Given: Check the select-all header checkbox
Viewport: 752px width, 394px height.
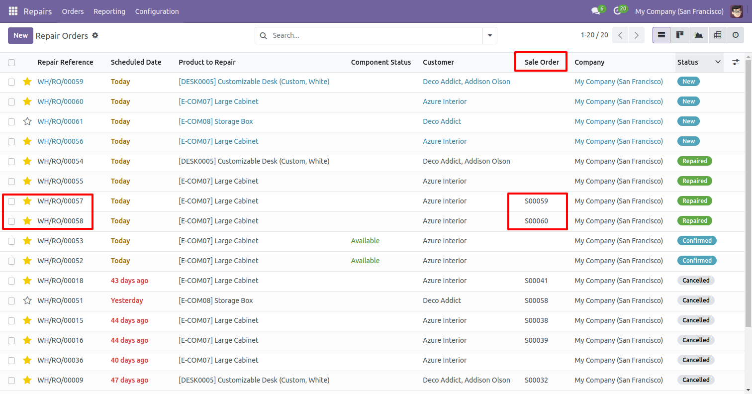Looking at the screenshot, I should tap(11, 62).
